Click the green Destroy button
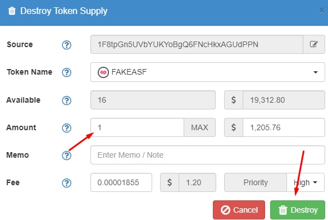Viewport: 328px width, 220px height. 298,210
